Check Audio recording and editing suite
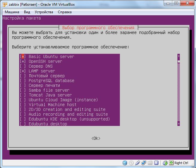The height and width of the screenshot is (168, 196). (x=23, y=114)
